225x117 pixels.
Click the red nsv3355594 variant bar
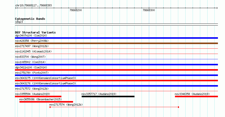pyautogui.click(x=38, y=96)
